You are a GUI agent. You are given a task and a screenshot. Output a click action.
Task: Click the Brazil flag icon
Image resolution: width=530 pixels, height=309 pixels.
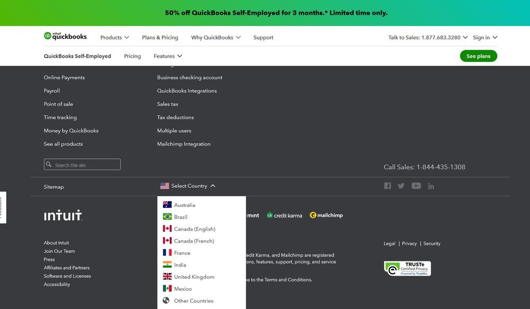(x=167, y=217)
